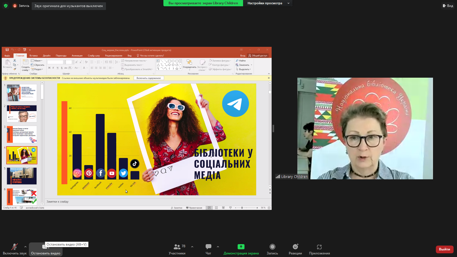457x257 pixels.
Task: Toggle Примечания comments in status bar
Action: tap(194, 208)
